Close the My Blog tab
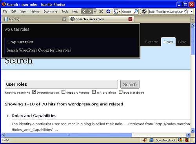 coord(64,19)
